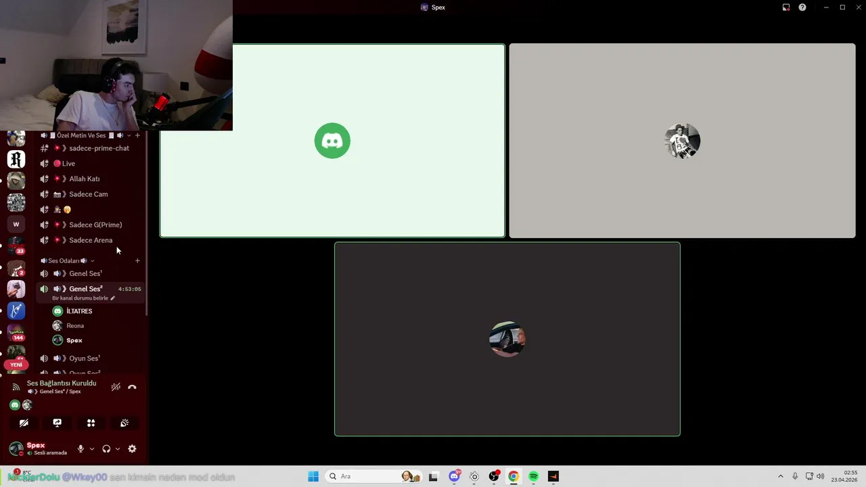Disconnect from voice with hang-up icon

coord(132,387)
